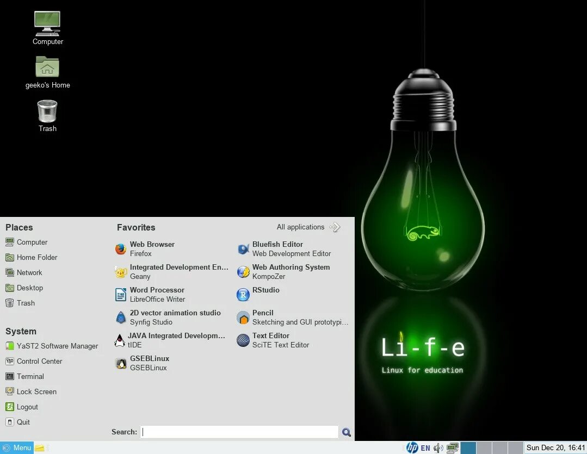
Task: Launch tIDE JAVA Integrated Development entry
Action: 170,340
